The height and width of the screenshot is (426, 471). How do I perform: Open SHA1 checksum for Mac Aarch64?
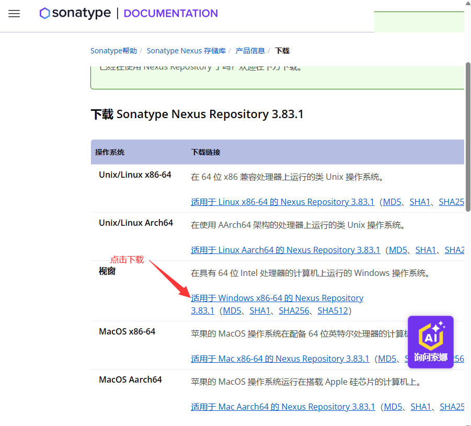coord(421,407)
